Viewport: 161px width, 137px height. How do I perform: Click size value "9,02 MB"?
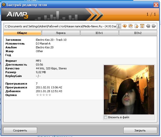coord(41,72)
